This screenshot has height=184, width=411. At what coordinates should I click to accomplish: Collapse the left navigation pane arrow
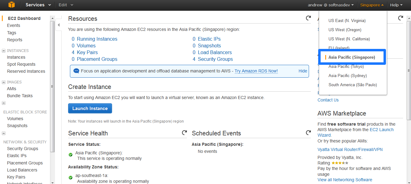pos(59,25)
